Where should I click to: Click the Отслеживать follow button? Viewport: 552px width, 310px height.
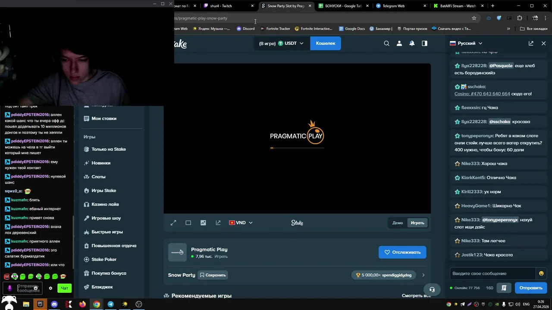pyautogui.click(x=402, y=252)
